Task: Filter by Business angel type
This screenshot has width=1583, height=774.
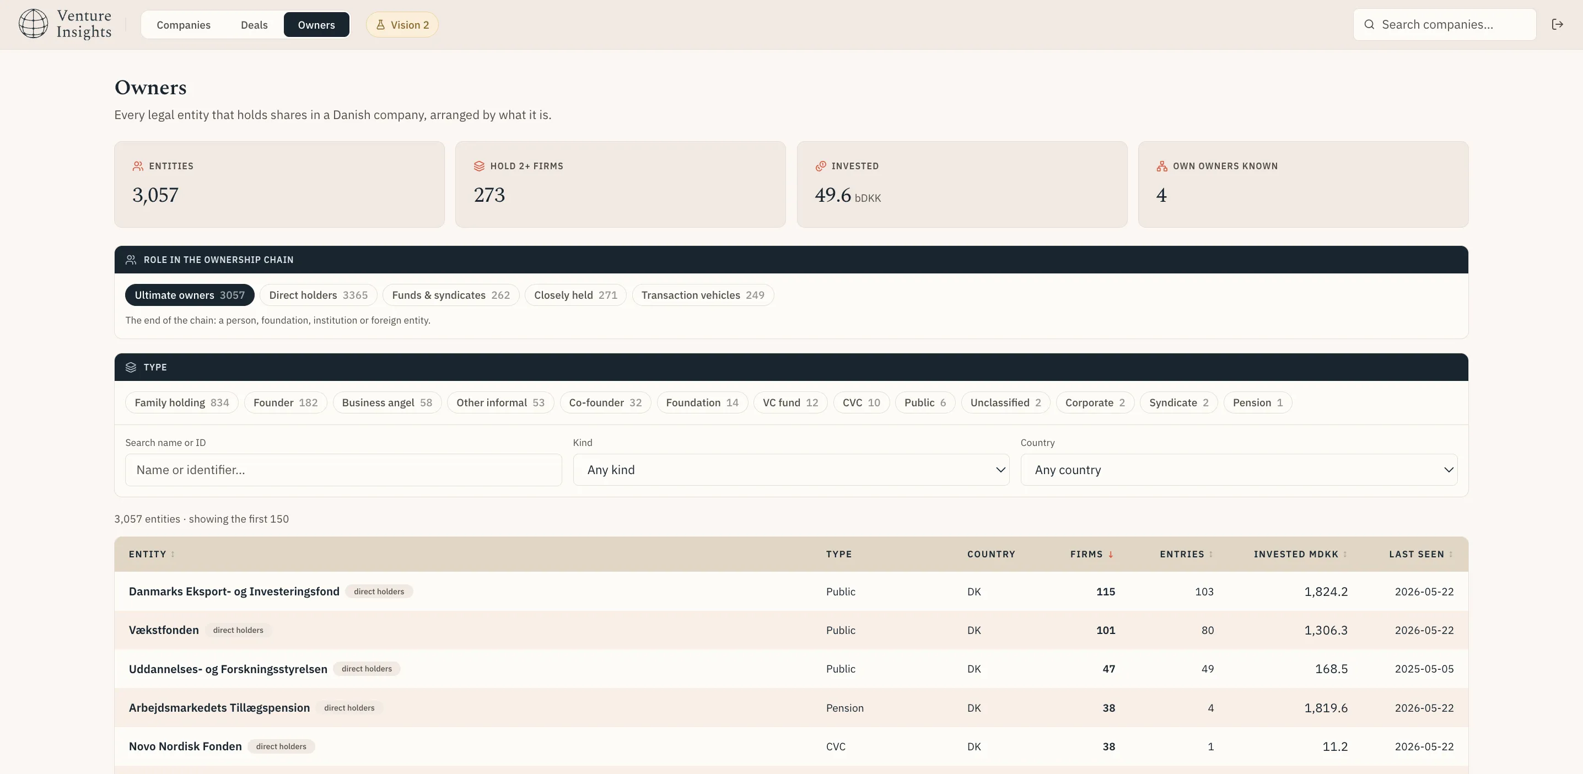Action: tap(387, 402)
